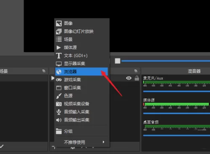The height and width of the screenshot is (154, 210).
Task: Click the 桌面音频 channel label
Action: click(151, 122)
